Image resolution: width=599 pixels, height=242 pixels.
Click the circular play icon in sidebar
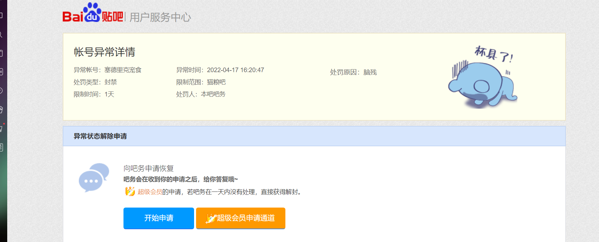click(1, 91)
